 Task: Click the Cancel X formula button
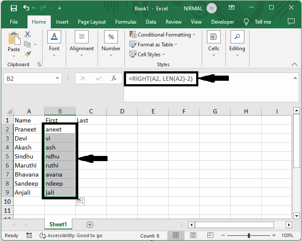tap(83, 78)
